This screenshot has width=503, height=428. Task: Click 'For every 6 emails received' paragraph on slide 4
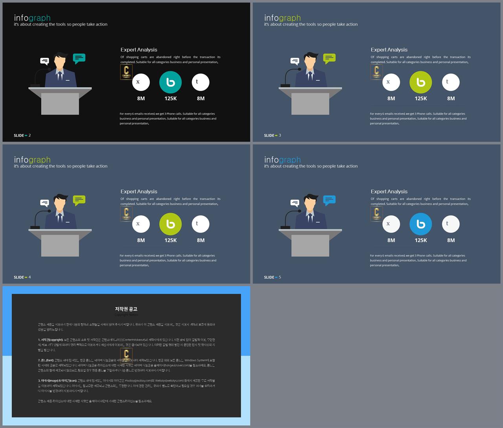pyautogui.click(x=168, y=260)
